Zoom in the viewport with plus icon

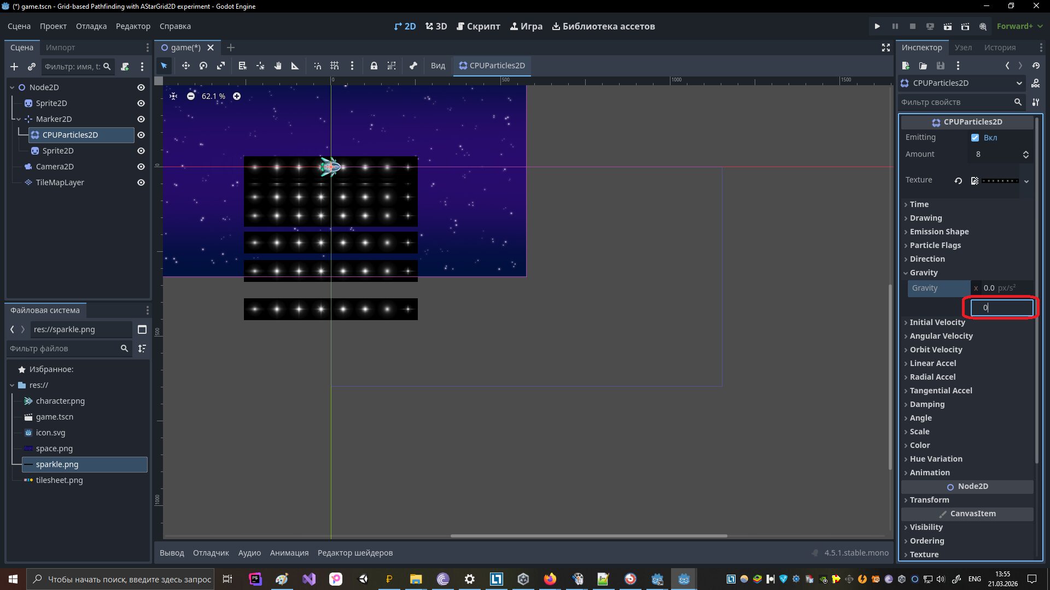pyautogui.click(x=237, y=96)
